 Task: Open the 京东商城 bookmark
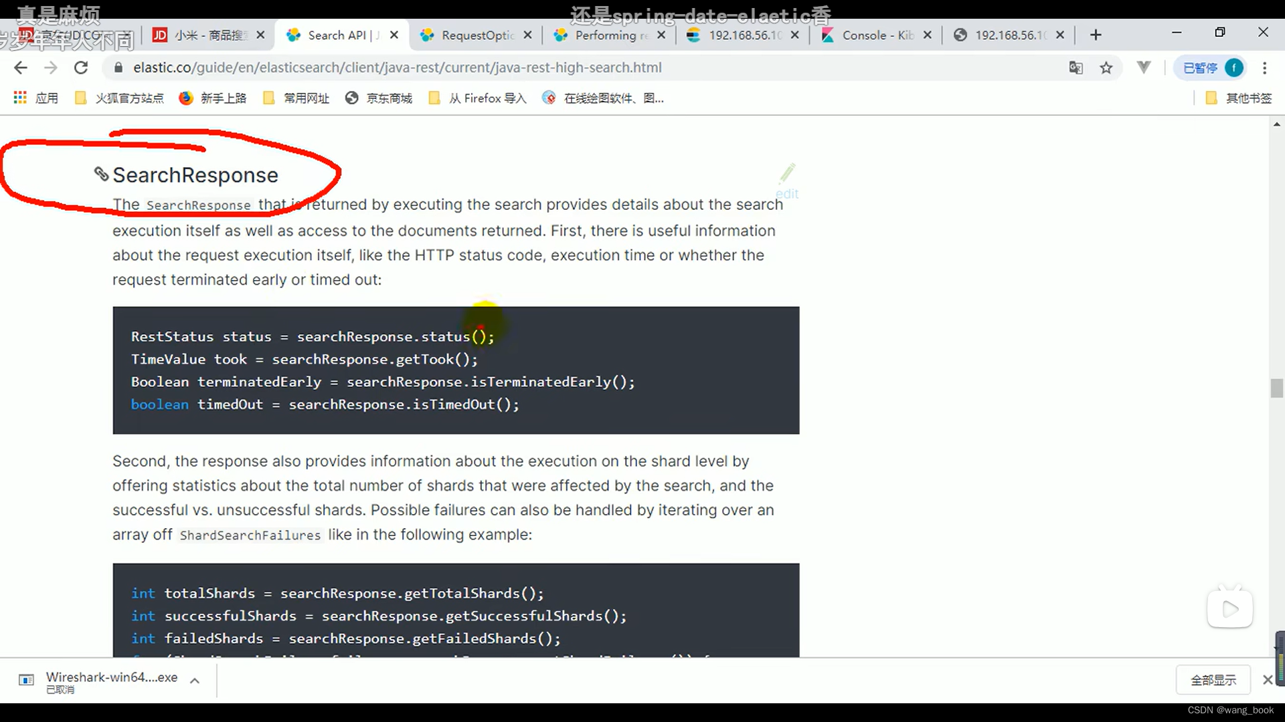tap(379, 98)
